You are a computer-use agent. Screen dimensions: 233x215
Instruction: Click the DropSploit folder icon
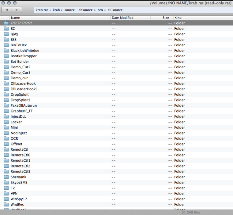[x=6, y=95]
